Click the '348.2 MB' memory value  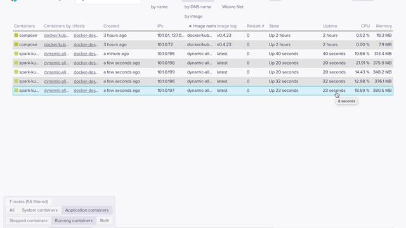[382, 72]
